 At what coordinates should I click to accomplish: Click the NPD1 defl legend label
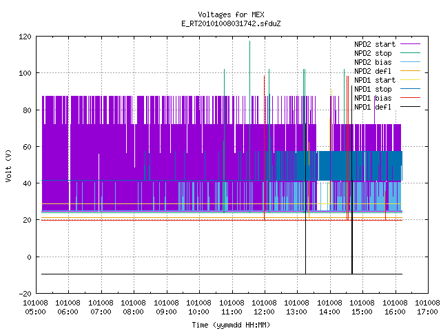click(x=373, y=108)
